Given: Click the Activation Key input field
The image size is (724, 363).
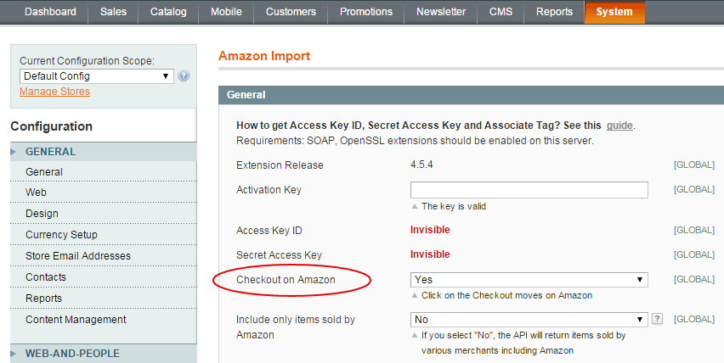Looking at the screenshot, I should [x=529, y=190].
